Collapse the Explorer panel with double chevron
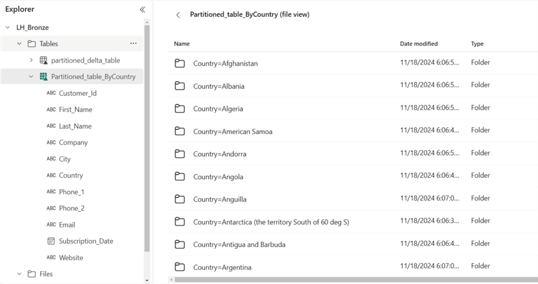 [142, 10]
